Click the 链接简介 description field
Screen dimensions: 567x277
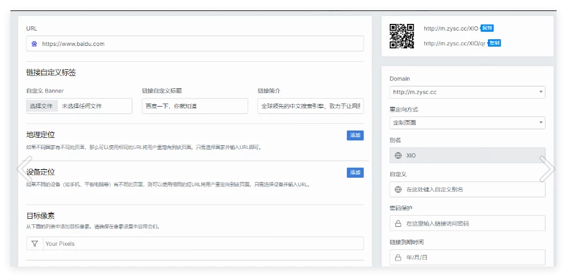pyautogui.click(x=310, y=106)
